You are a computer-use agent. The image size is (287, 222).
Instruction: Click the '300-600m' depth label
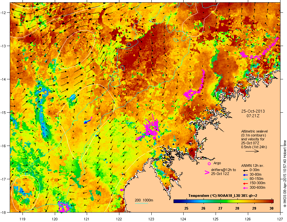pyautogui.click(x=257, y=188)
